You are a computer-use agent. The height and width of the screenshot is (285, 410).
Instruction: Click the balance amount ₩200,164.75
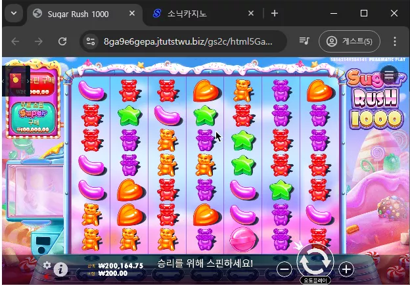pos(121,266)
